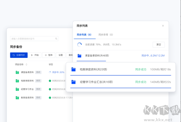
Task: Click green folder icon for 经管学习作业
Action: point(17,89)
